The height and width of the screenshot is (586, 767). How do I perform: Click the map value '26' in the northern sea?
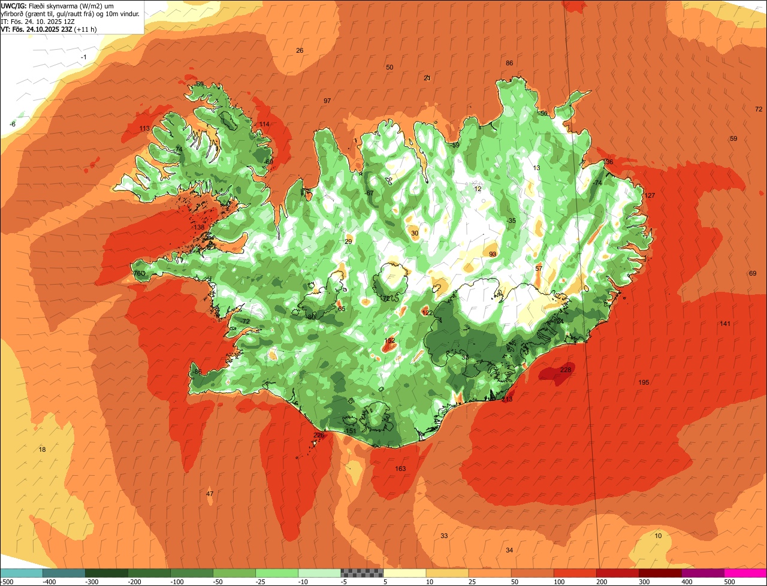(x=300, y=50)
